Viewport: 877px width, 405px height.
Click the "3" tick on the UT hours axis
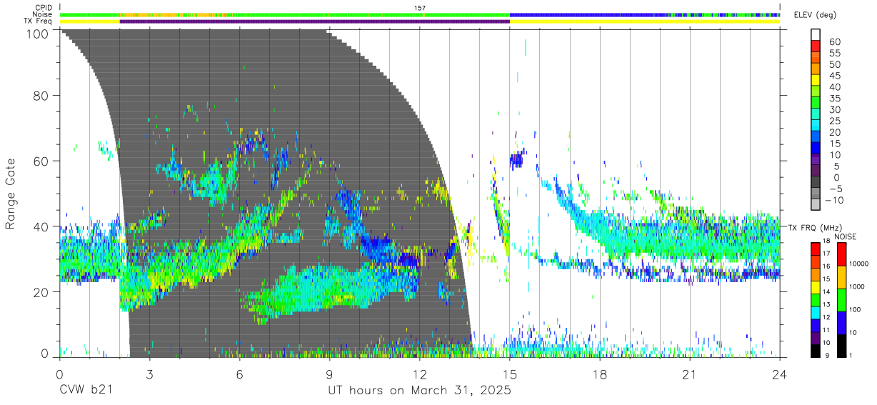150,374
